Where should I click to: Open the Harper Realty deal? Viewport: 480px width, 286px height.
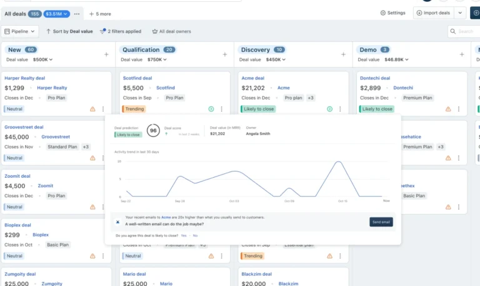24,78
